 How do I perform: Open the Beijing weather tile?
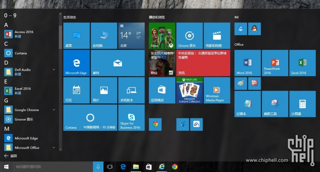[131, 36]
